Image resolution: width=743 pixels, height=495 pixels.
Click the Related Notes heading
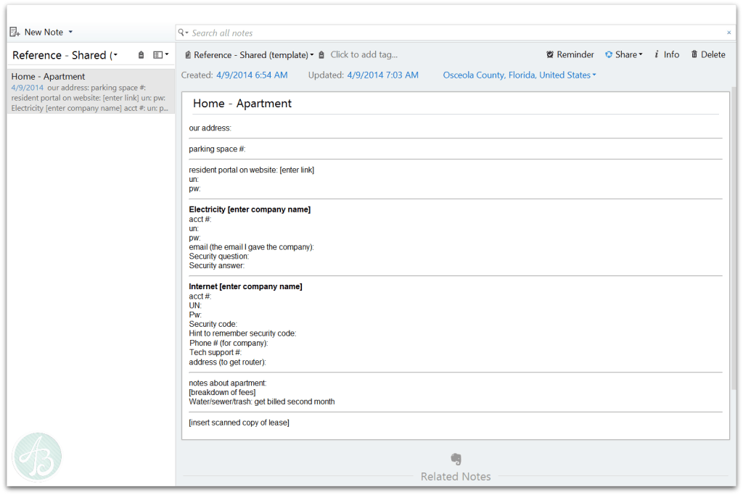tap(456, 477)
